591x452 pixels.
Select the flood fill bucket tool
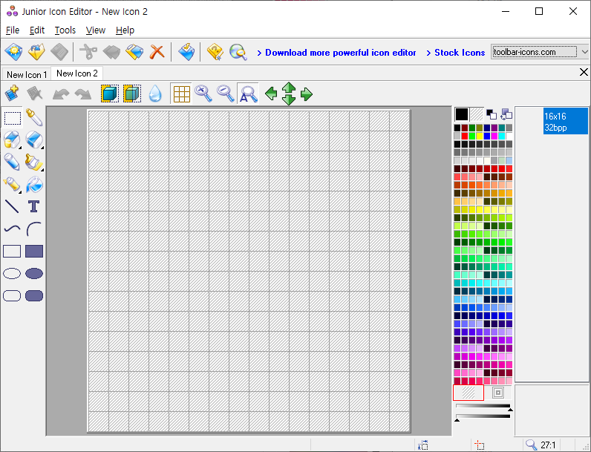pos(34,185)
